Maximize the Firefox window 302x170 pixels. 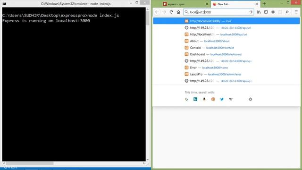tap(288, 2)
